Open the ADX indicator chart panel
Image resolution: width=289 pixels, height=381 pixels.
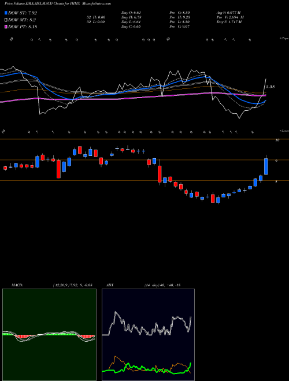148,335
